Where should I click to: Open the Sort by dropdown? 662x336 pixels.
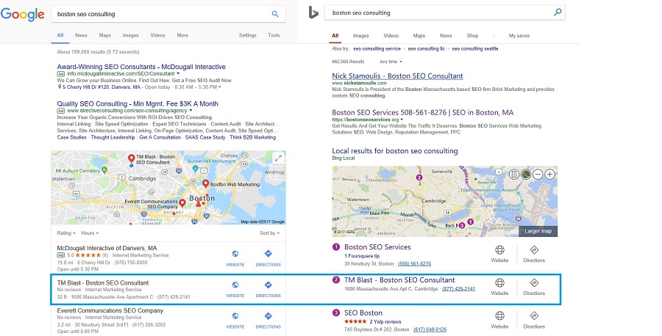click(x=270, y=233)
